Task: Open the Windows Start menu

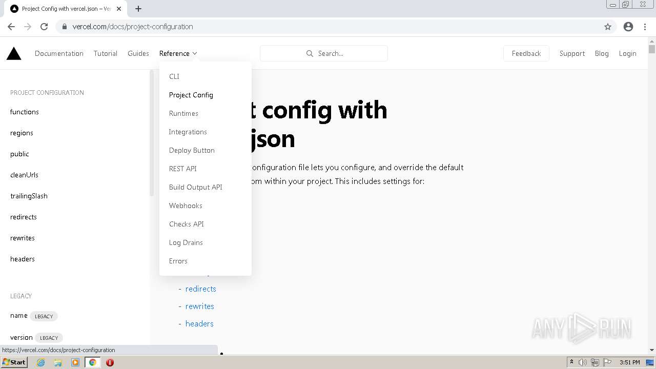Action: (14, 362)
